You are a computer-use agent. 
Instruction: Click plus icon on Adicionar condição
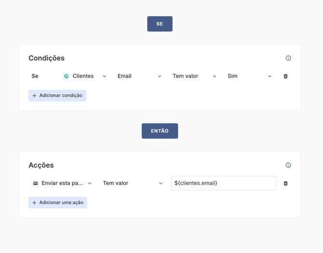point(34,96)
